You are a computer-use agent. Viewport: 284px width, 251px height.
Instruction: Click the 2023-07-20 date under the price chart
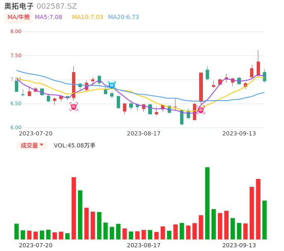pos(36,133)
